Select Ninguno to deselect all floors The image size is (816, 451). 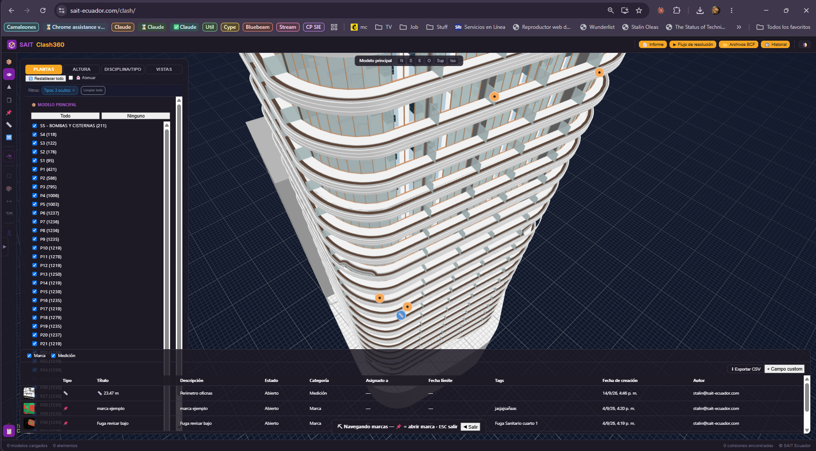point(136,116)
